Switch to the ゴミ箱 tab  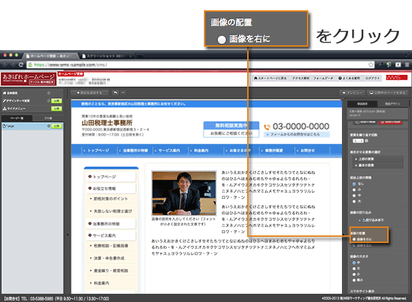tap(46, 118)
